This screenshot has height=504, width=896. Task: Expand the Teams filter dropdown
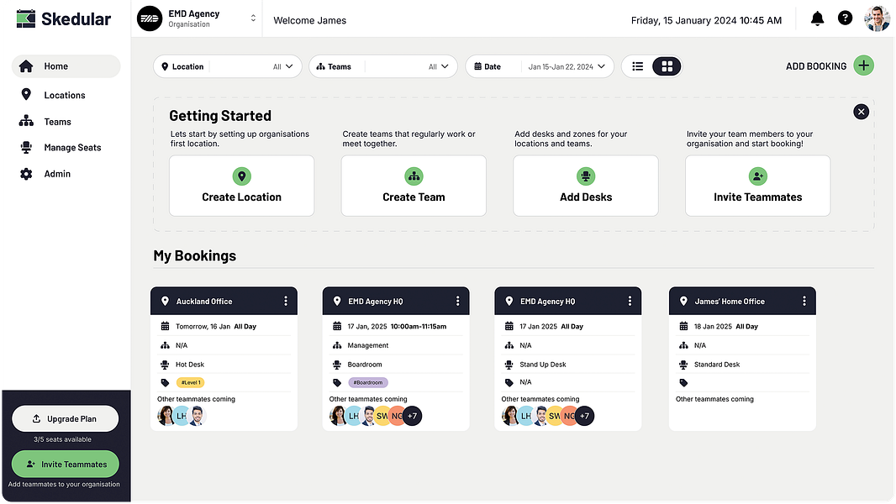tap(382, 67)
